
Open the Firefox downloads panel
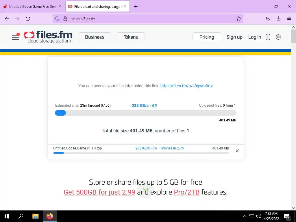tap(278, 18)
